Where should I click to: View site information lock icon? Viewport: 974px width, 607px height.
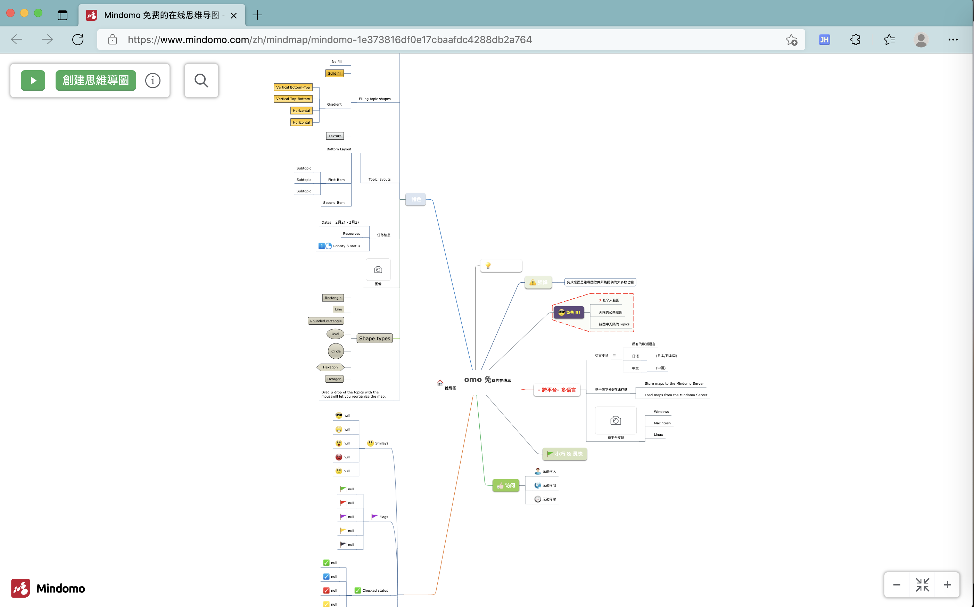113,39
